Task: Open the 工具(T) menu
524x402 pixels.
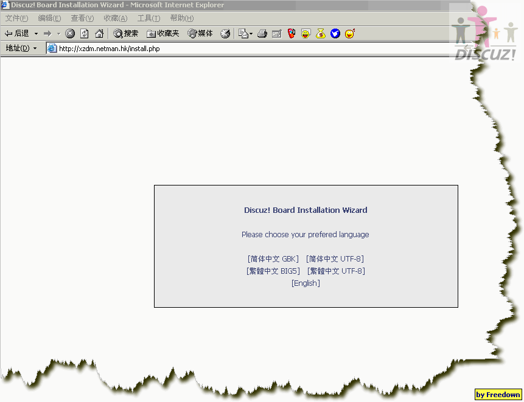Action: [x=148, y=18]
